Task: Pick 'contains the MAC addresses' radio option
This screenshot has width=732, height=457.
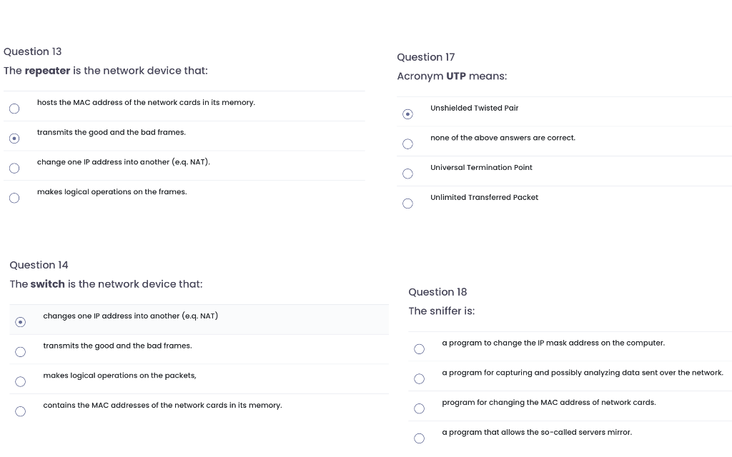Action: (21, 411)
